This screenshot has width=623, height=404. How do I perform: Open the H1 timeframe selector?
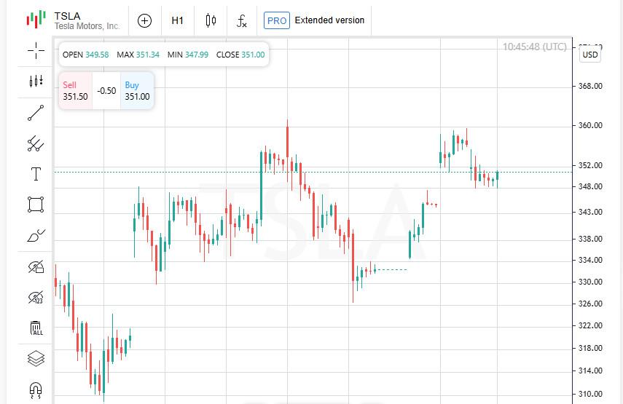click(x=177, y=20)
